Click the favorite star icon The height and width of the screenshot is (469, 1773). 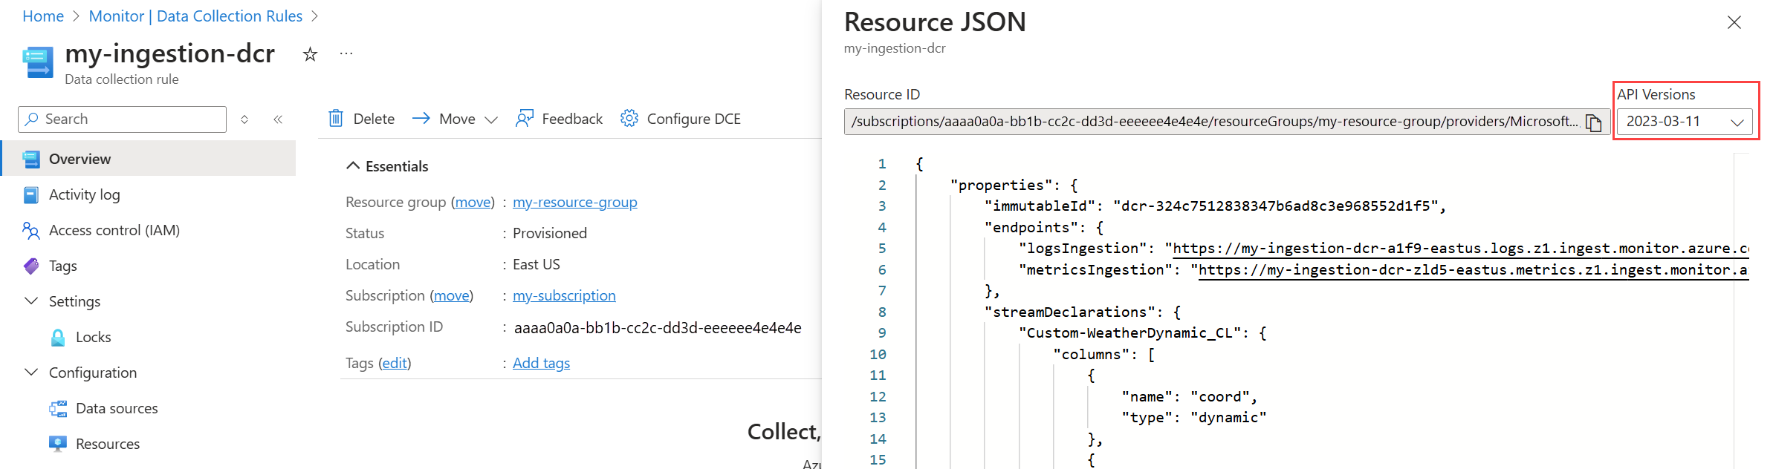(x=310, y=54)
